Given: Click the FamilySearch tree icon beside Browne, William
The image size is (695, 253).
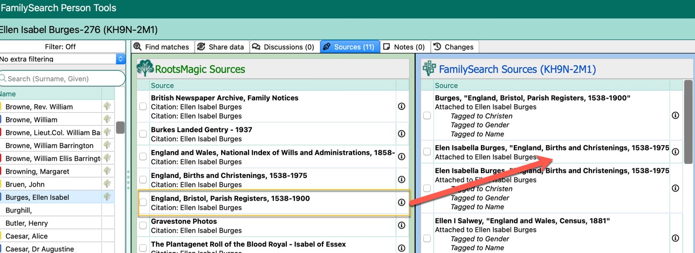Looking at the screenshot, I should pyautogui.click(x=108, y=120).
